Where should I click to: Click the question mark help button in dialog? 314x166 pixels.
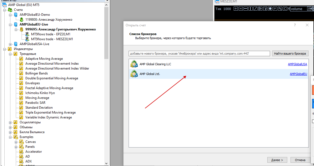coord(295,25)
